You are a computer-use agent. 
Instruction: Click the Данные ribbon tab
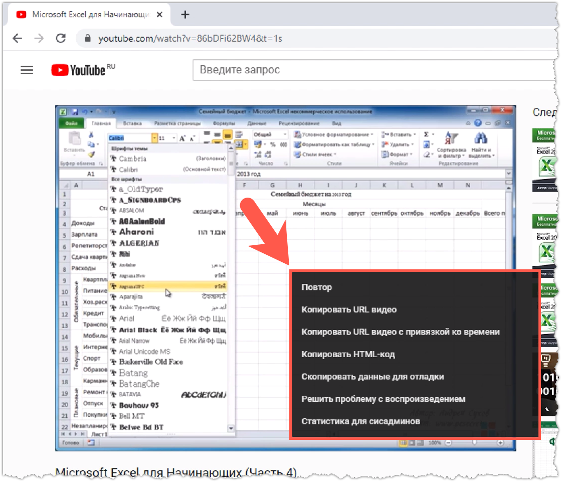[x=257, y=123]
